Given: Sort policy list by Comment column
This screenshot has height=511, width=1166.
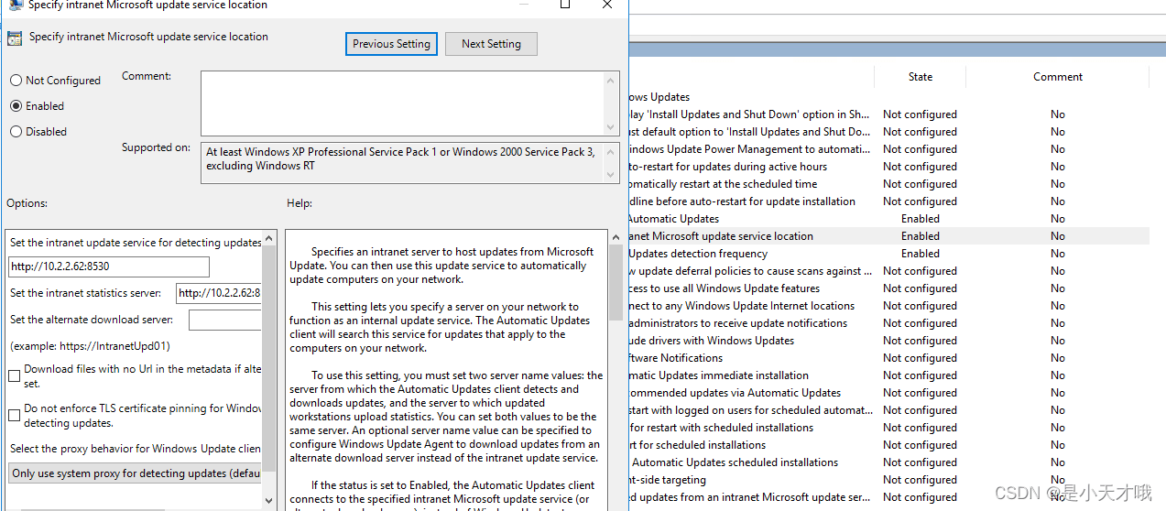Looking at the screenshot, I should (x=1058, y=77).
